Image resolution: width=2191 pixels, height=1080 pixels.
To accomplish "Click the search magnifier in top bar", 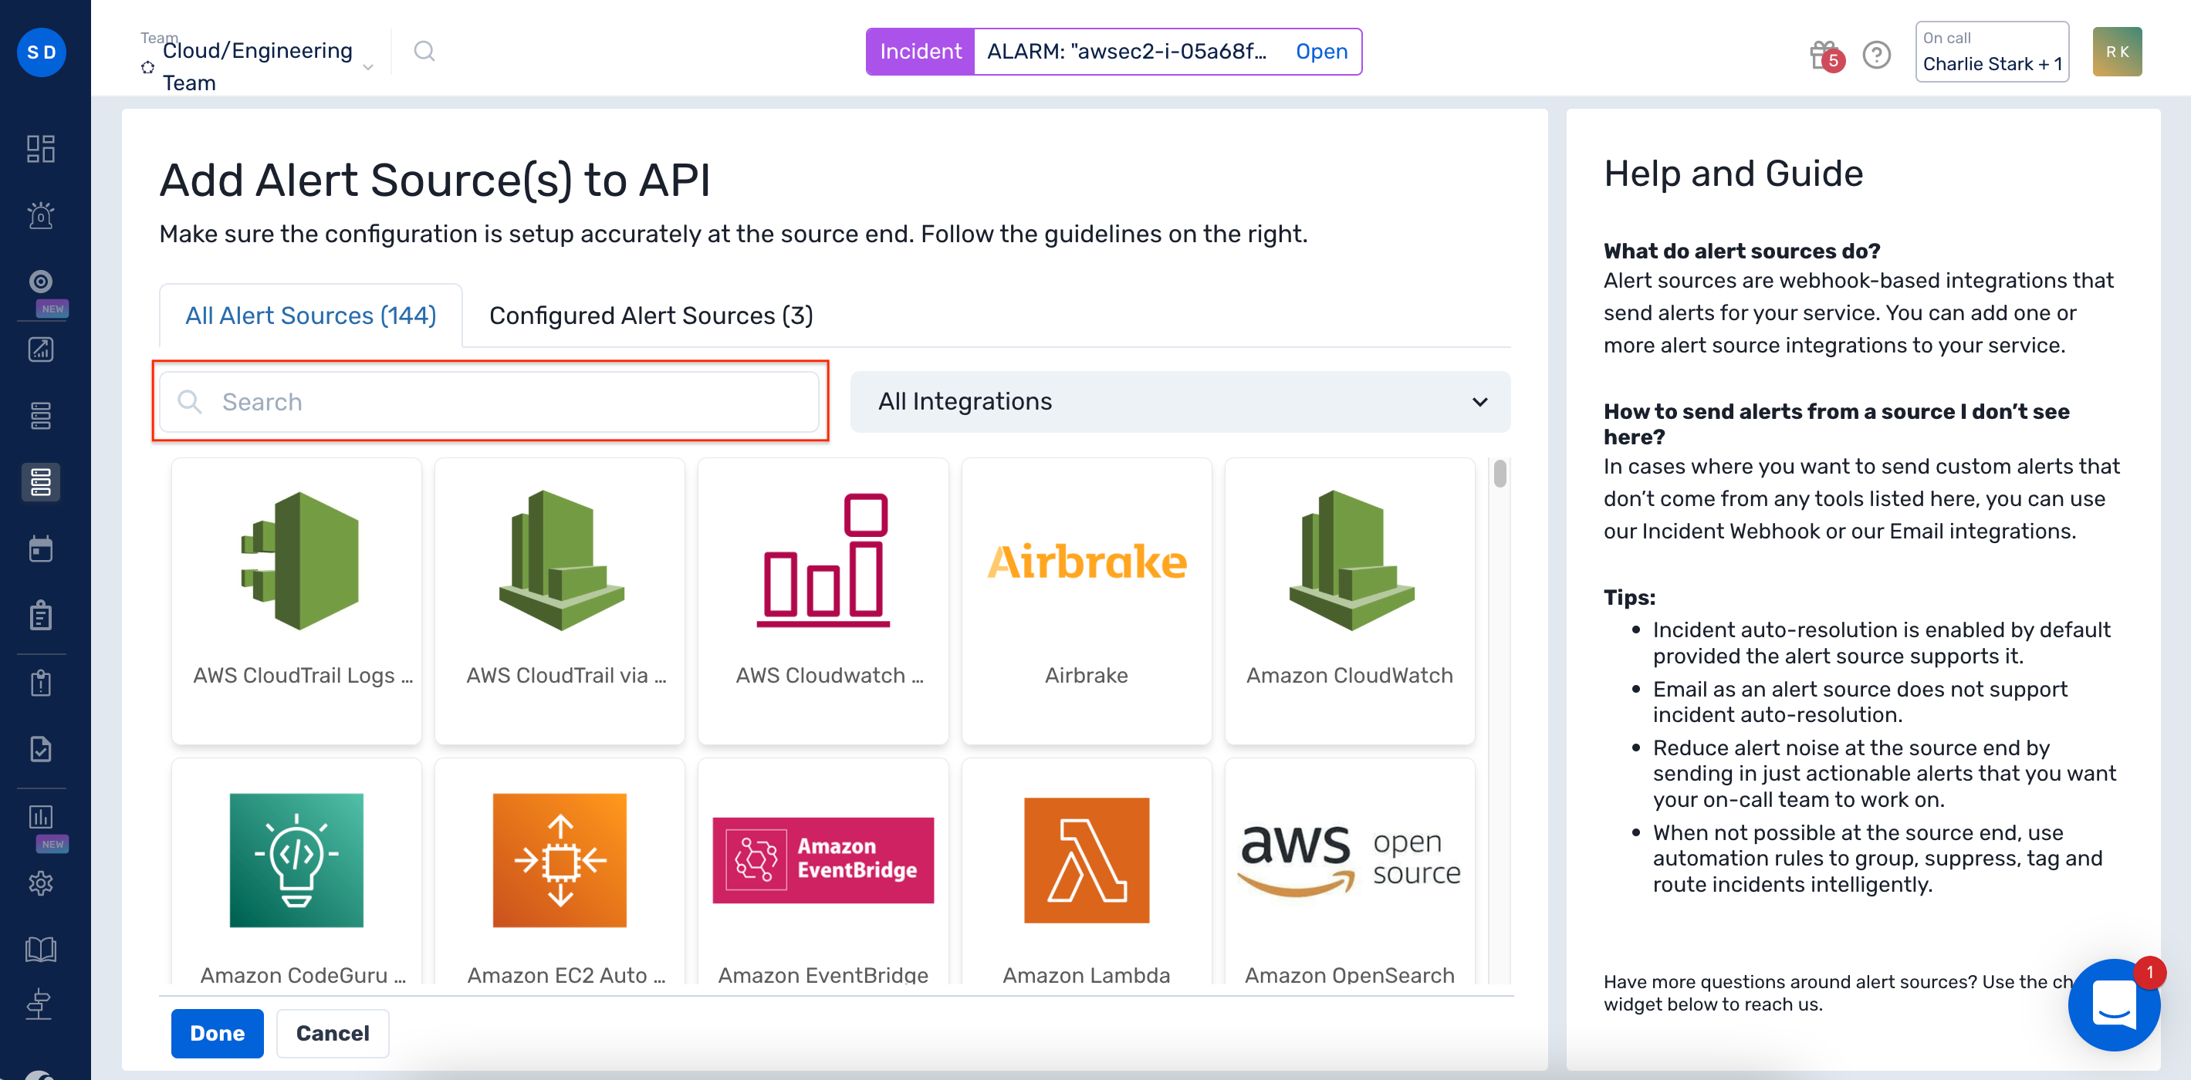I will pyautogui.click(x=424, y=52).
